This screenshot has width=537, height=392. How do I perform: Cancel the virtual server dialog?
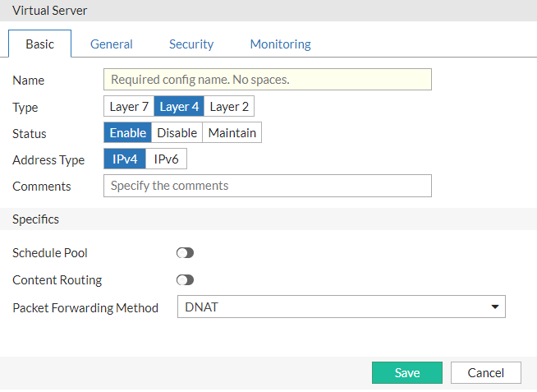tap(485, 373)
